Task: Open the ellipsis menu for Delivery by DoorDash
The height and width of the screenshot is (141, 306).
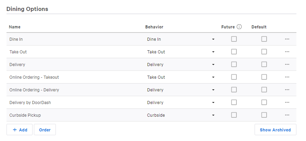Action: tap(287, 102)
